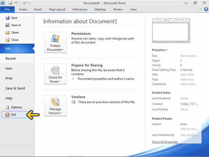The height and width of the screenshot is (157, 209).
Task: Close Word with the title bar X
Action: (204, 3)
